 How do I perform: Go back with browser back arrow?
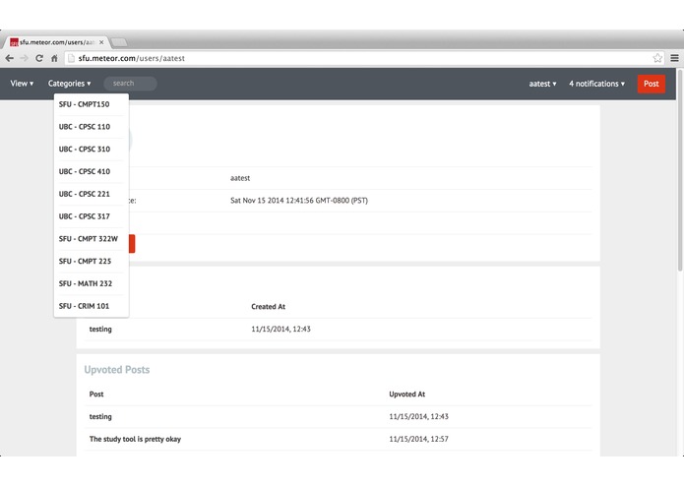coord(10,58)
